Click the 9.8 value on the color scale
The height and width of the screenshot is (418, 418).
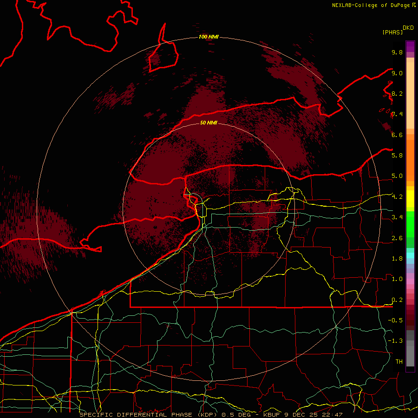(x=397, y=52)
